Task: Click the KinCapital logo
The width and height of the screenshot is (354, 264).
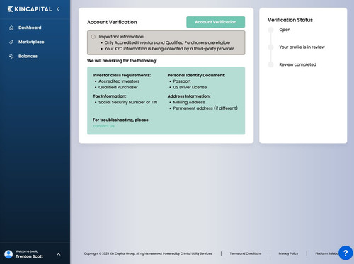Action: 30,9
